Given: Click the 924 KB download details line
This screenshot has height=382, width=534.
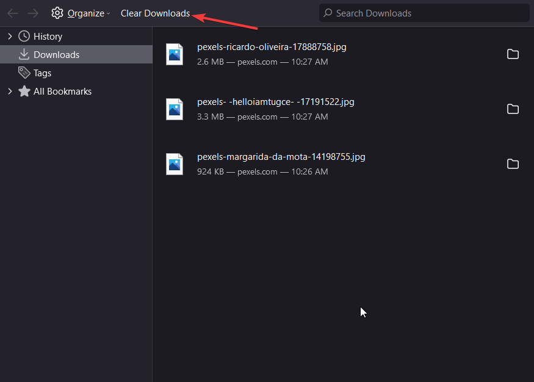Looking at the screenshot, I should (x=262, y=171).
